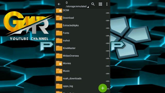This screenshot has height=93, width=165.
Task: Tap the KineMaster name label
Action: tap(69, 48)
